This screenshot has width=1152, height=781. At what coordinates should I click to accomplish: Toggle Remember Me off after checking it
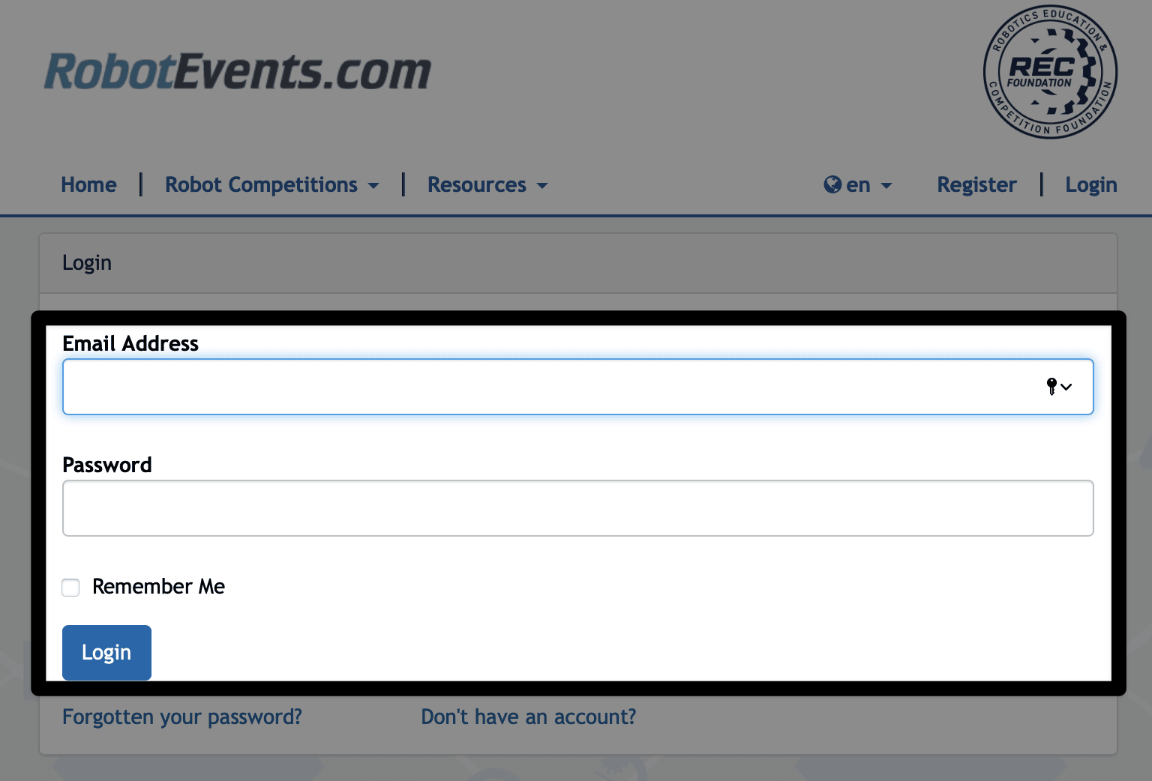(70, 588)
